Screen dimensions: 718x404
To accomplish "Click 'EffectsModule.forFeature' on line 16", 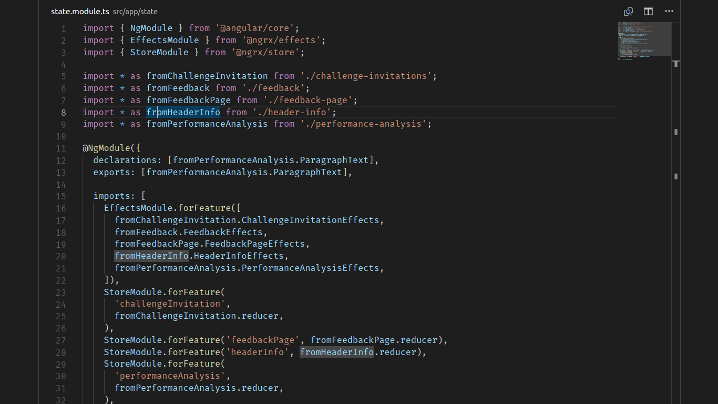I will click(168, 208).
